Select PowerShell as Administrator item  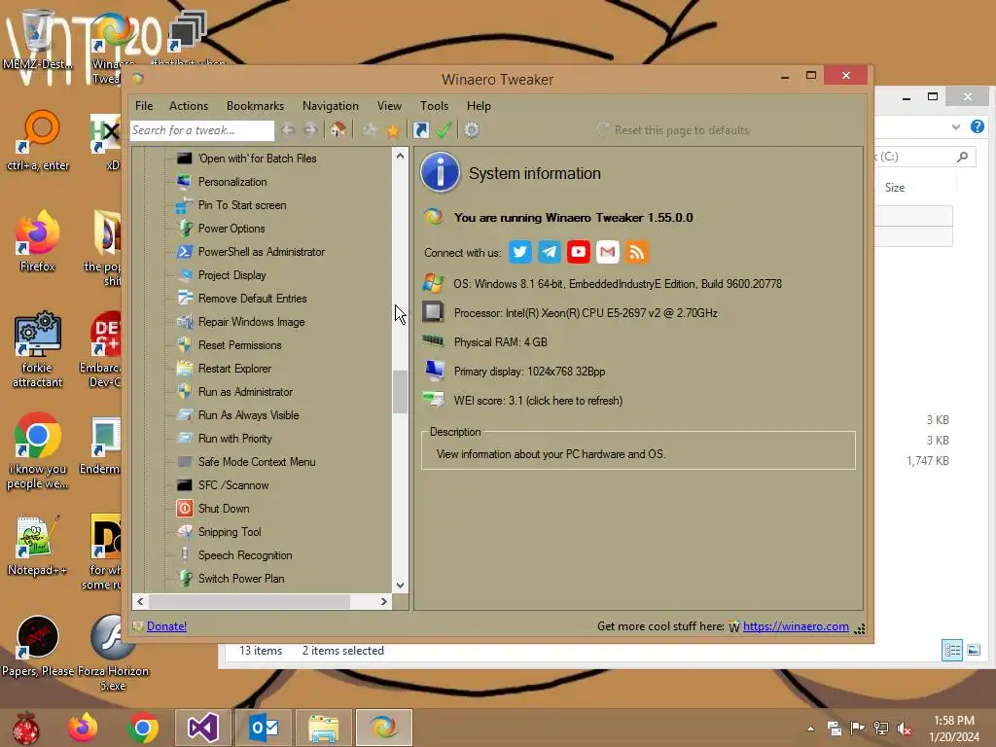pyautogui.click(x=261, y=252)
